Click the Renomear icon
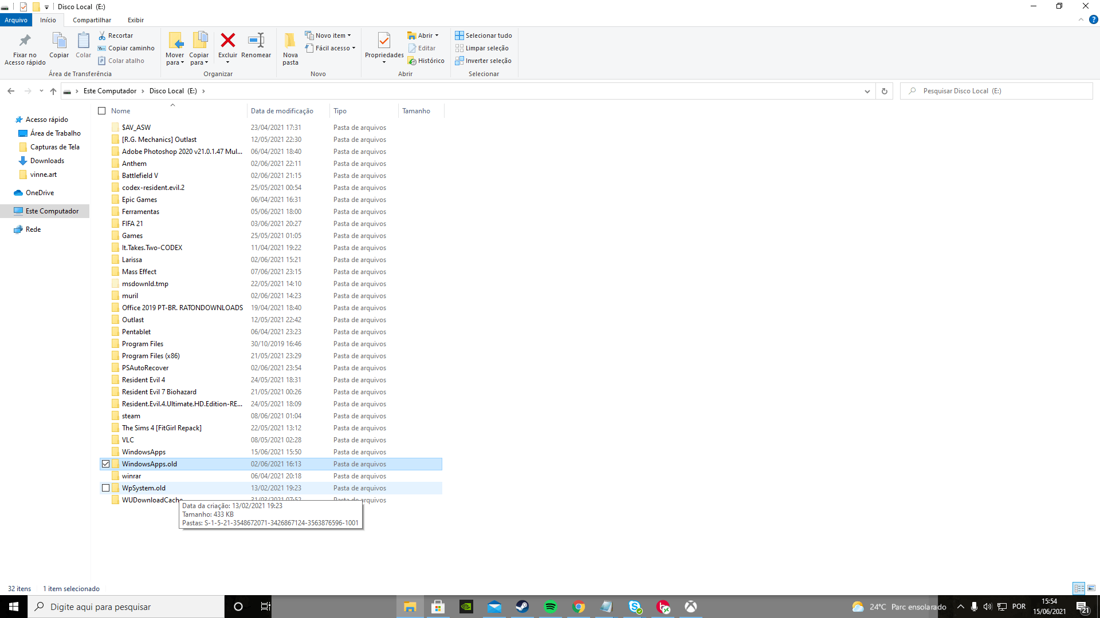 [x=256, y=45]
